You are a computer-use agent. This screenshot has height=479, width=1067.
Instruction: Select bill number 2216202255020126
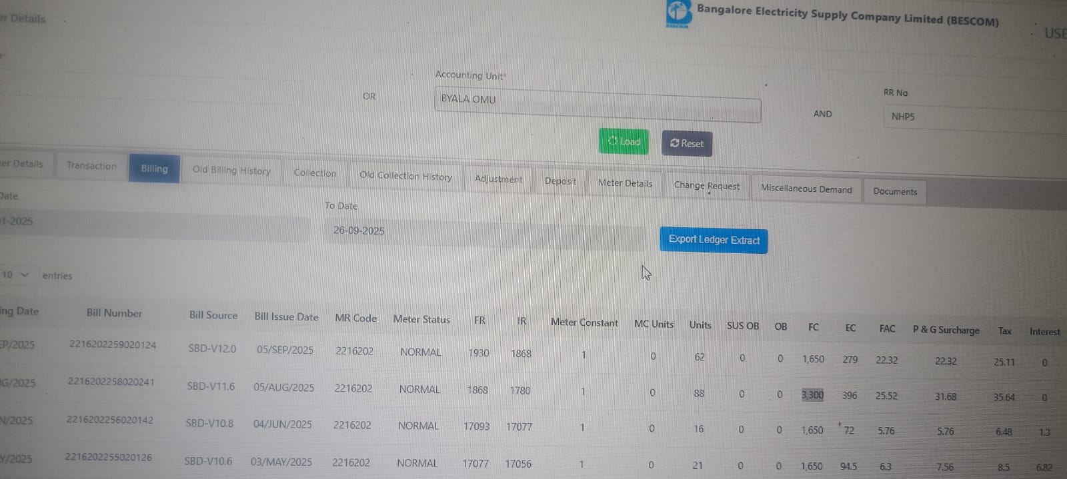click(x=108, y=457)
